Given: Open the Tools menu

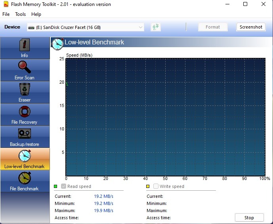Looking at the screenshot, I should pos(20,14).
